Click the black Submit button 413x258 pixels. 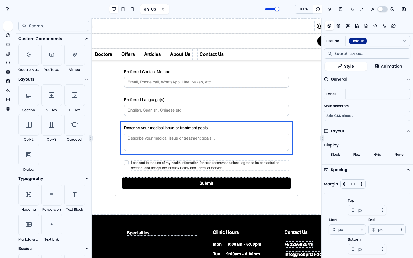coord(206,183)
